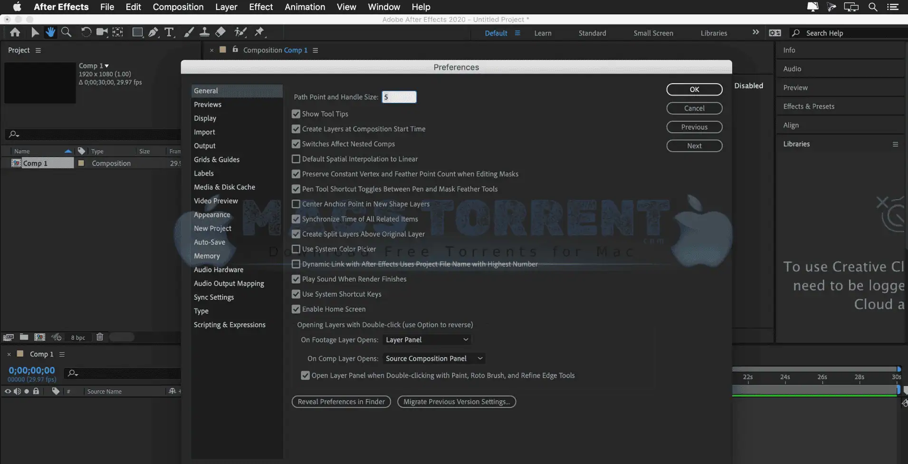
Task: Open the Composition menu
Action: [178, 7]
